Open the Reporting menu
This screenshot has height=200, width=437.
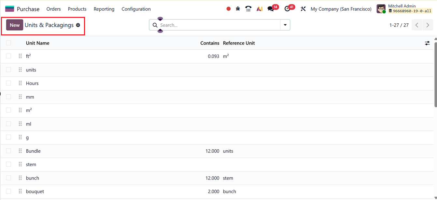point(104,9)
